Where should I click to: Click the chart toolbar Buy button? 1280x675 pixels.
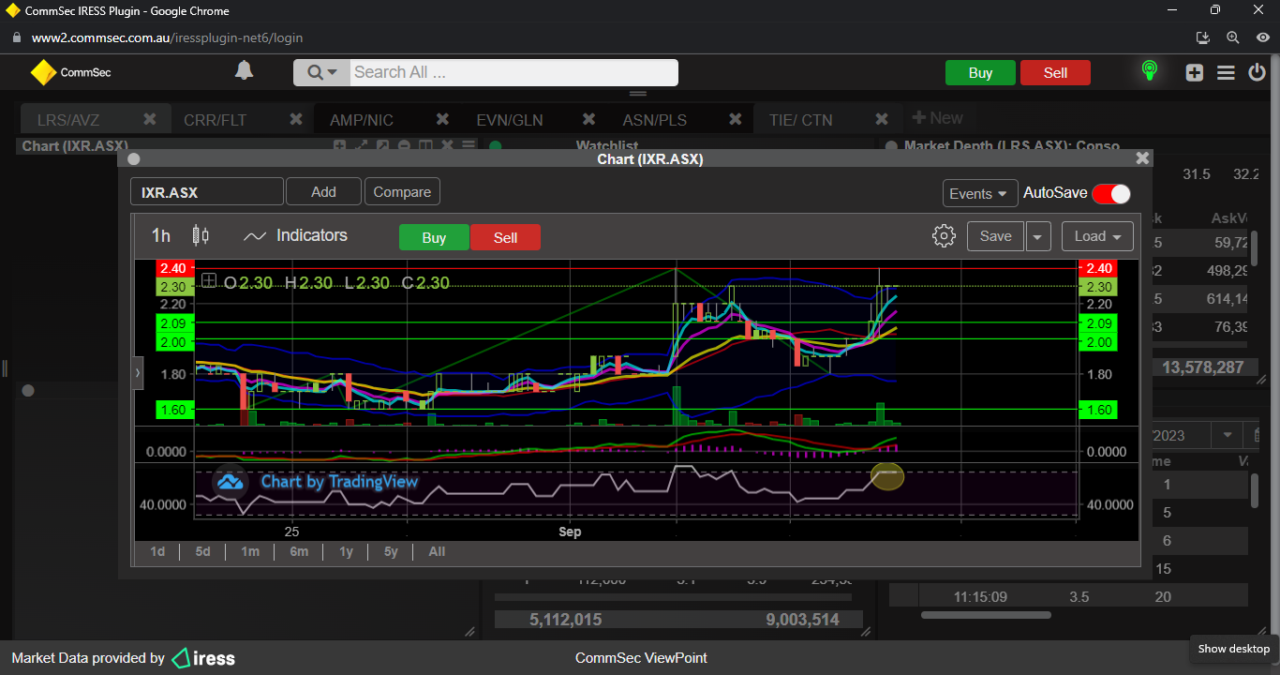pyautogui.click(x=434, y=238)
